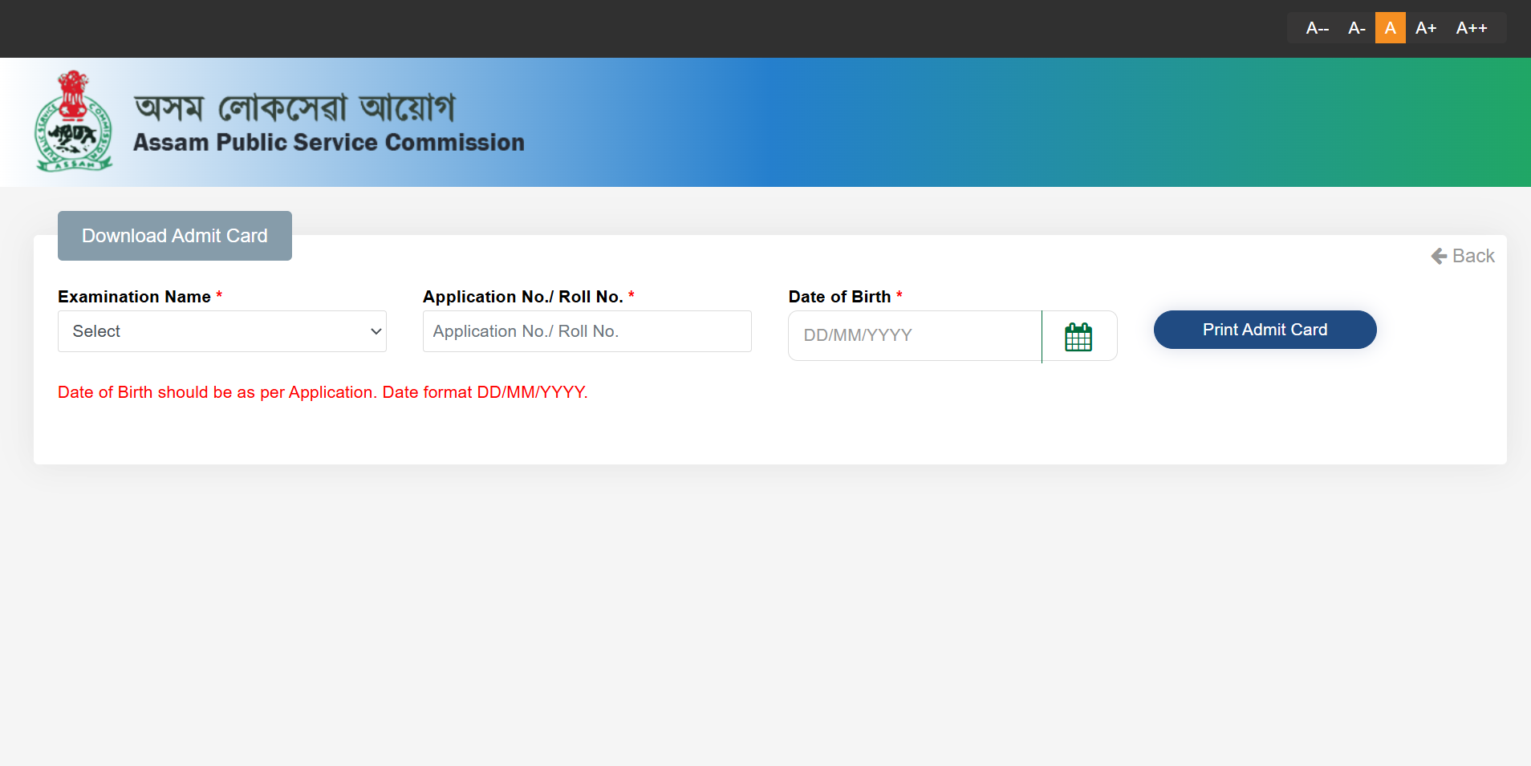This screenshot has width=1531, height=766.
Task: Click the Back link
Action: coord(1473,256)
